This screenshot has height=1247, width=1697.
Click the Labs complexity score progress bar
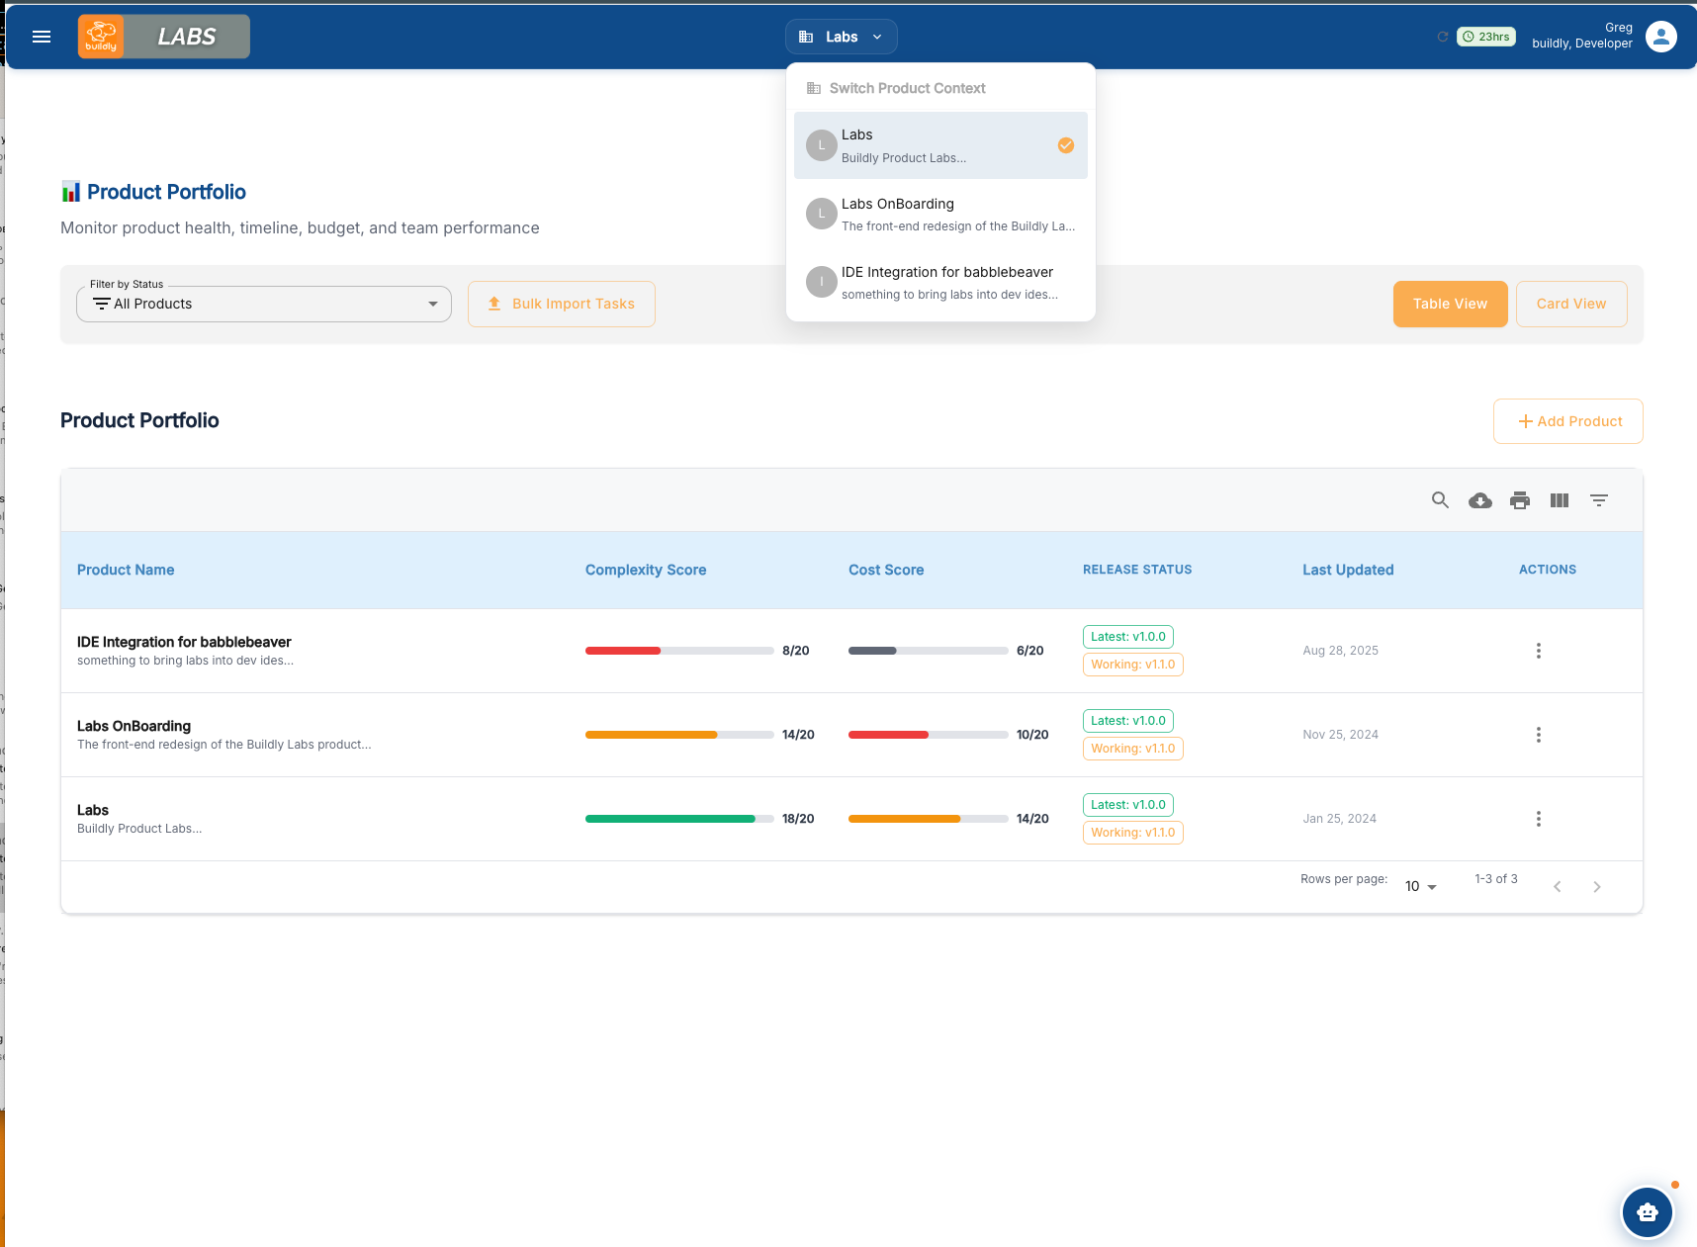click(x=678, y=819)
